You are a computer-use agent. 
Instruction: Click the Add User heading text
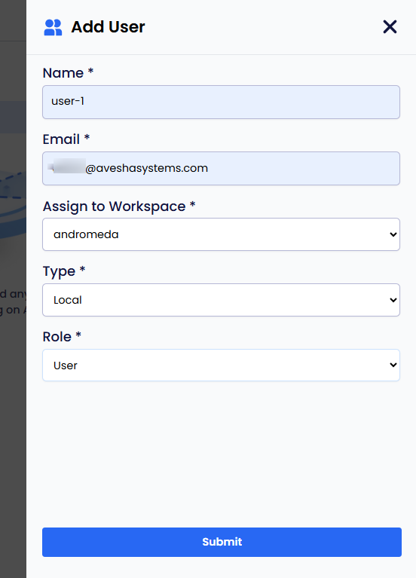coord(108,27)
